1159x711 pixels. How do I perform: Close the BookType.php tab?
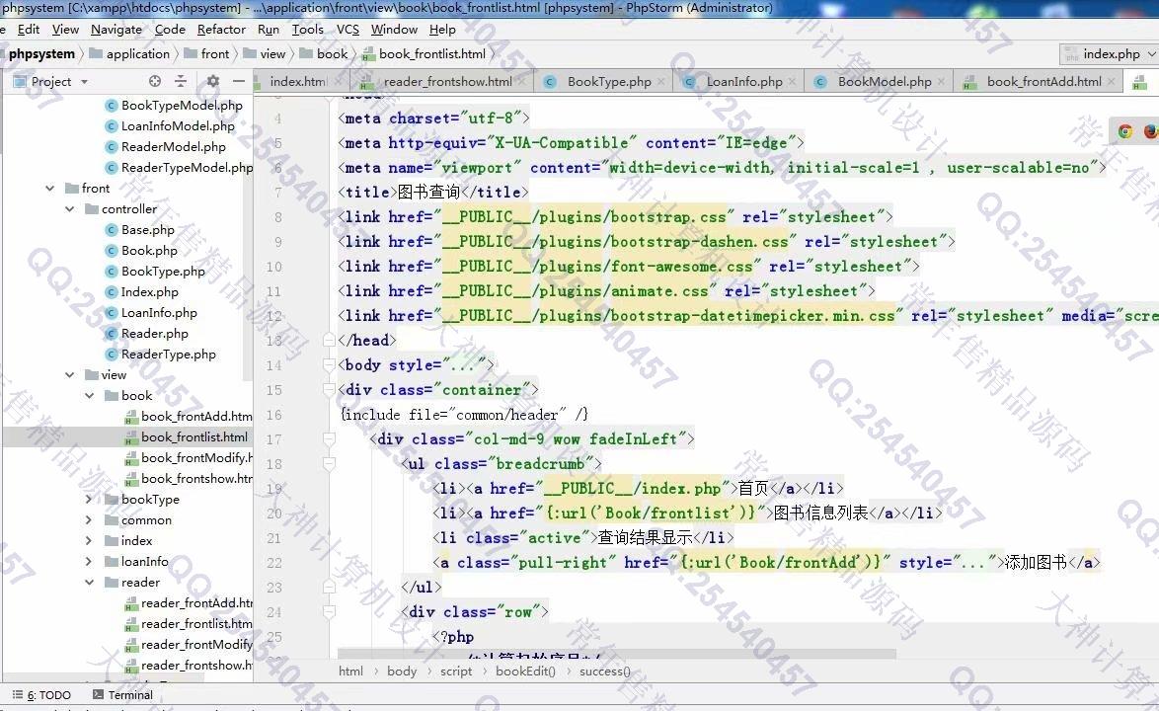[660, 81]
